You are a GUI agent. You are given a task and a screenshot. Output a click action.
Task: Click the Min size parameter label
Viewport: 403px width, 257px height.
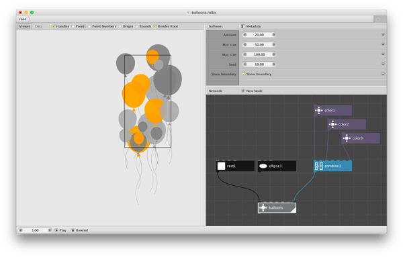(229, 45)
